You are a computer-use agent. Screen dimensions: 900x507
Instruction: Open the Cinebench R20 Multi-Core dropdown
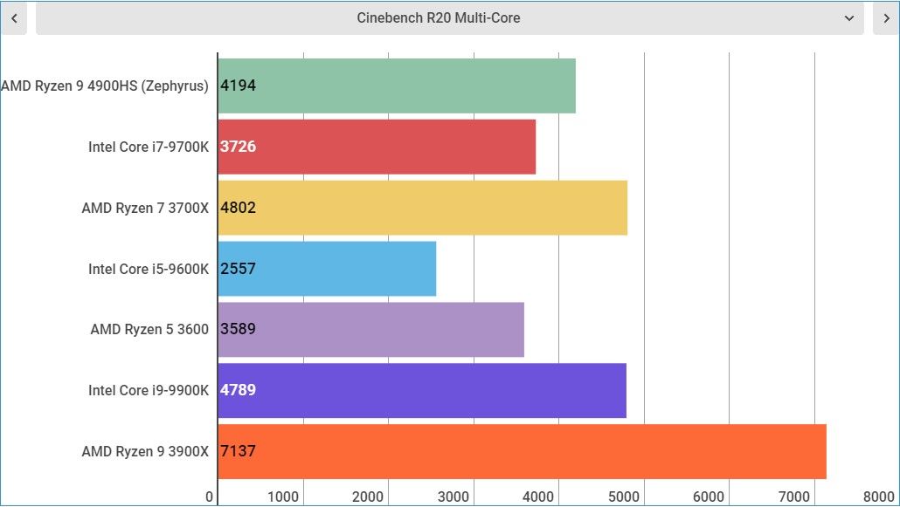[449, 18]
